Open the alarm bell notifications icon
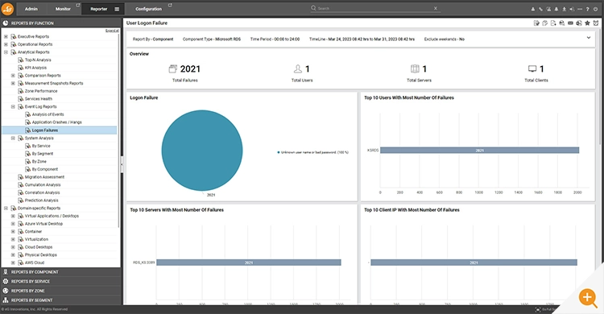The height and width of the screenshot is (314, 604). (x=556, y=9)
